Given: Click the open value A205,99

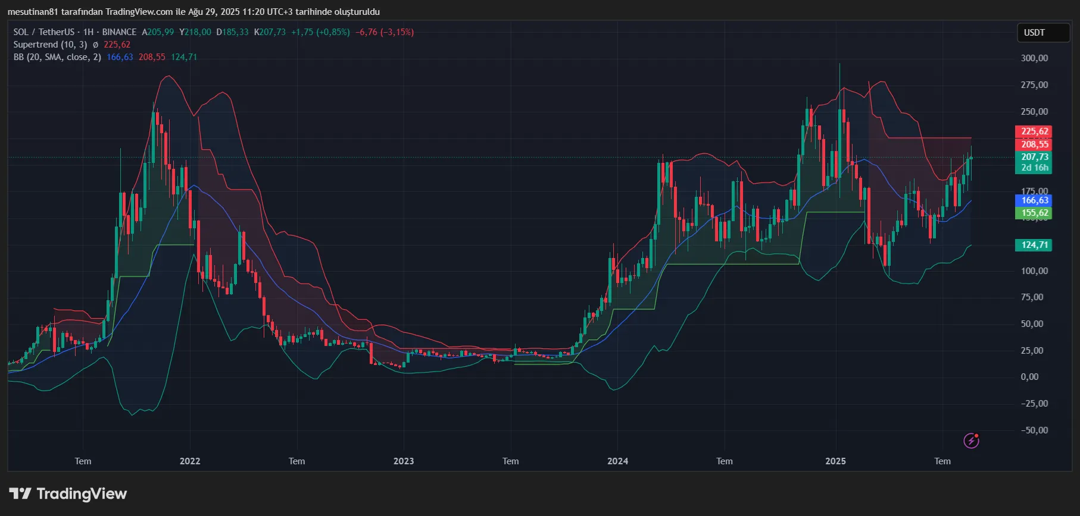Looking at the screenshot, I should coord(158,32).
